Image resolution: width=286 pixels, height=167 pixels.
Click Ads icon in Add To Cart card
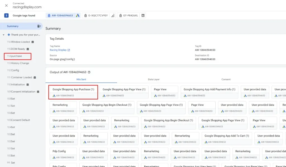tap(206, 142)
